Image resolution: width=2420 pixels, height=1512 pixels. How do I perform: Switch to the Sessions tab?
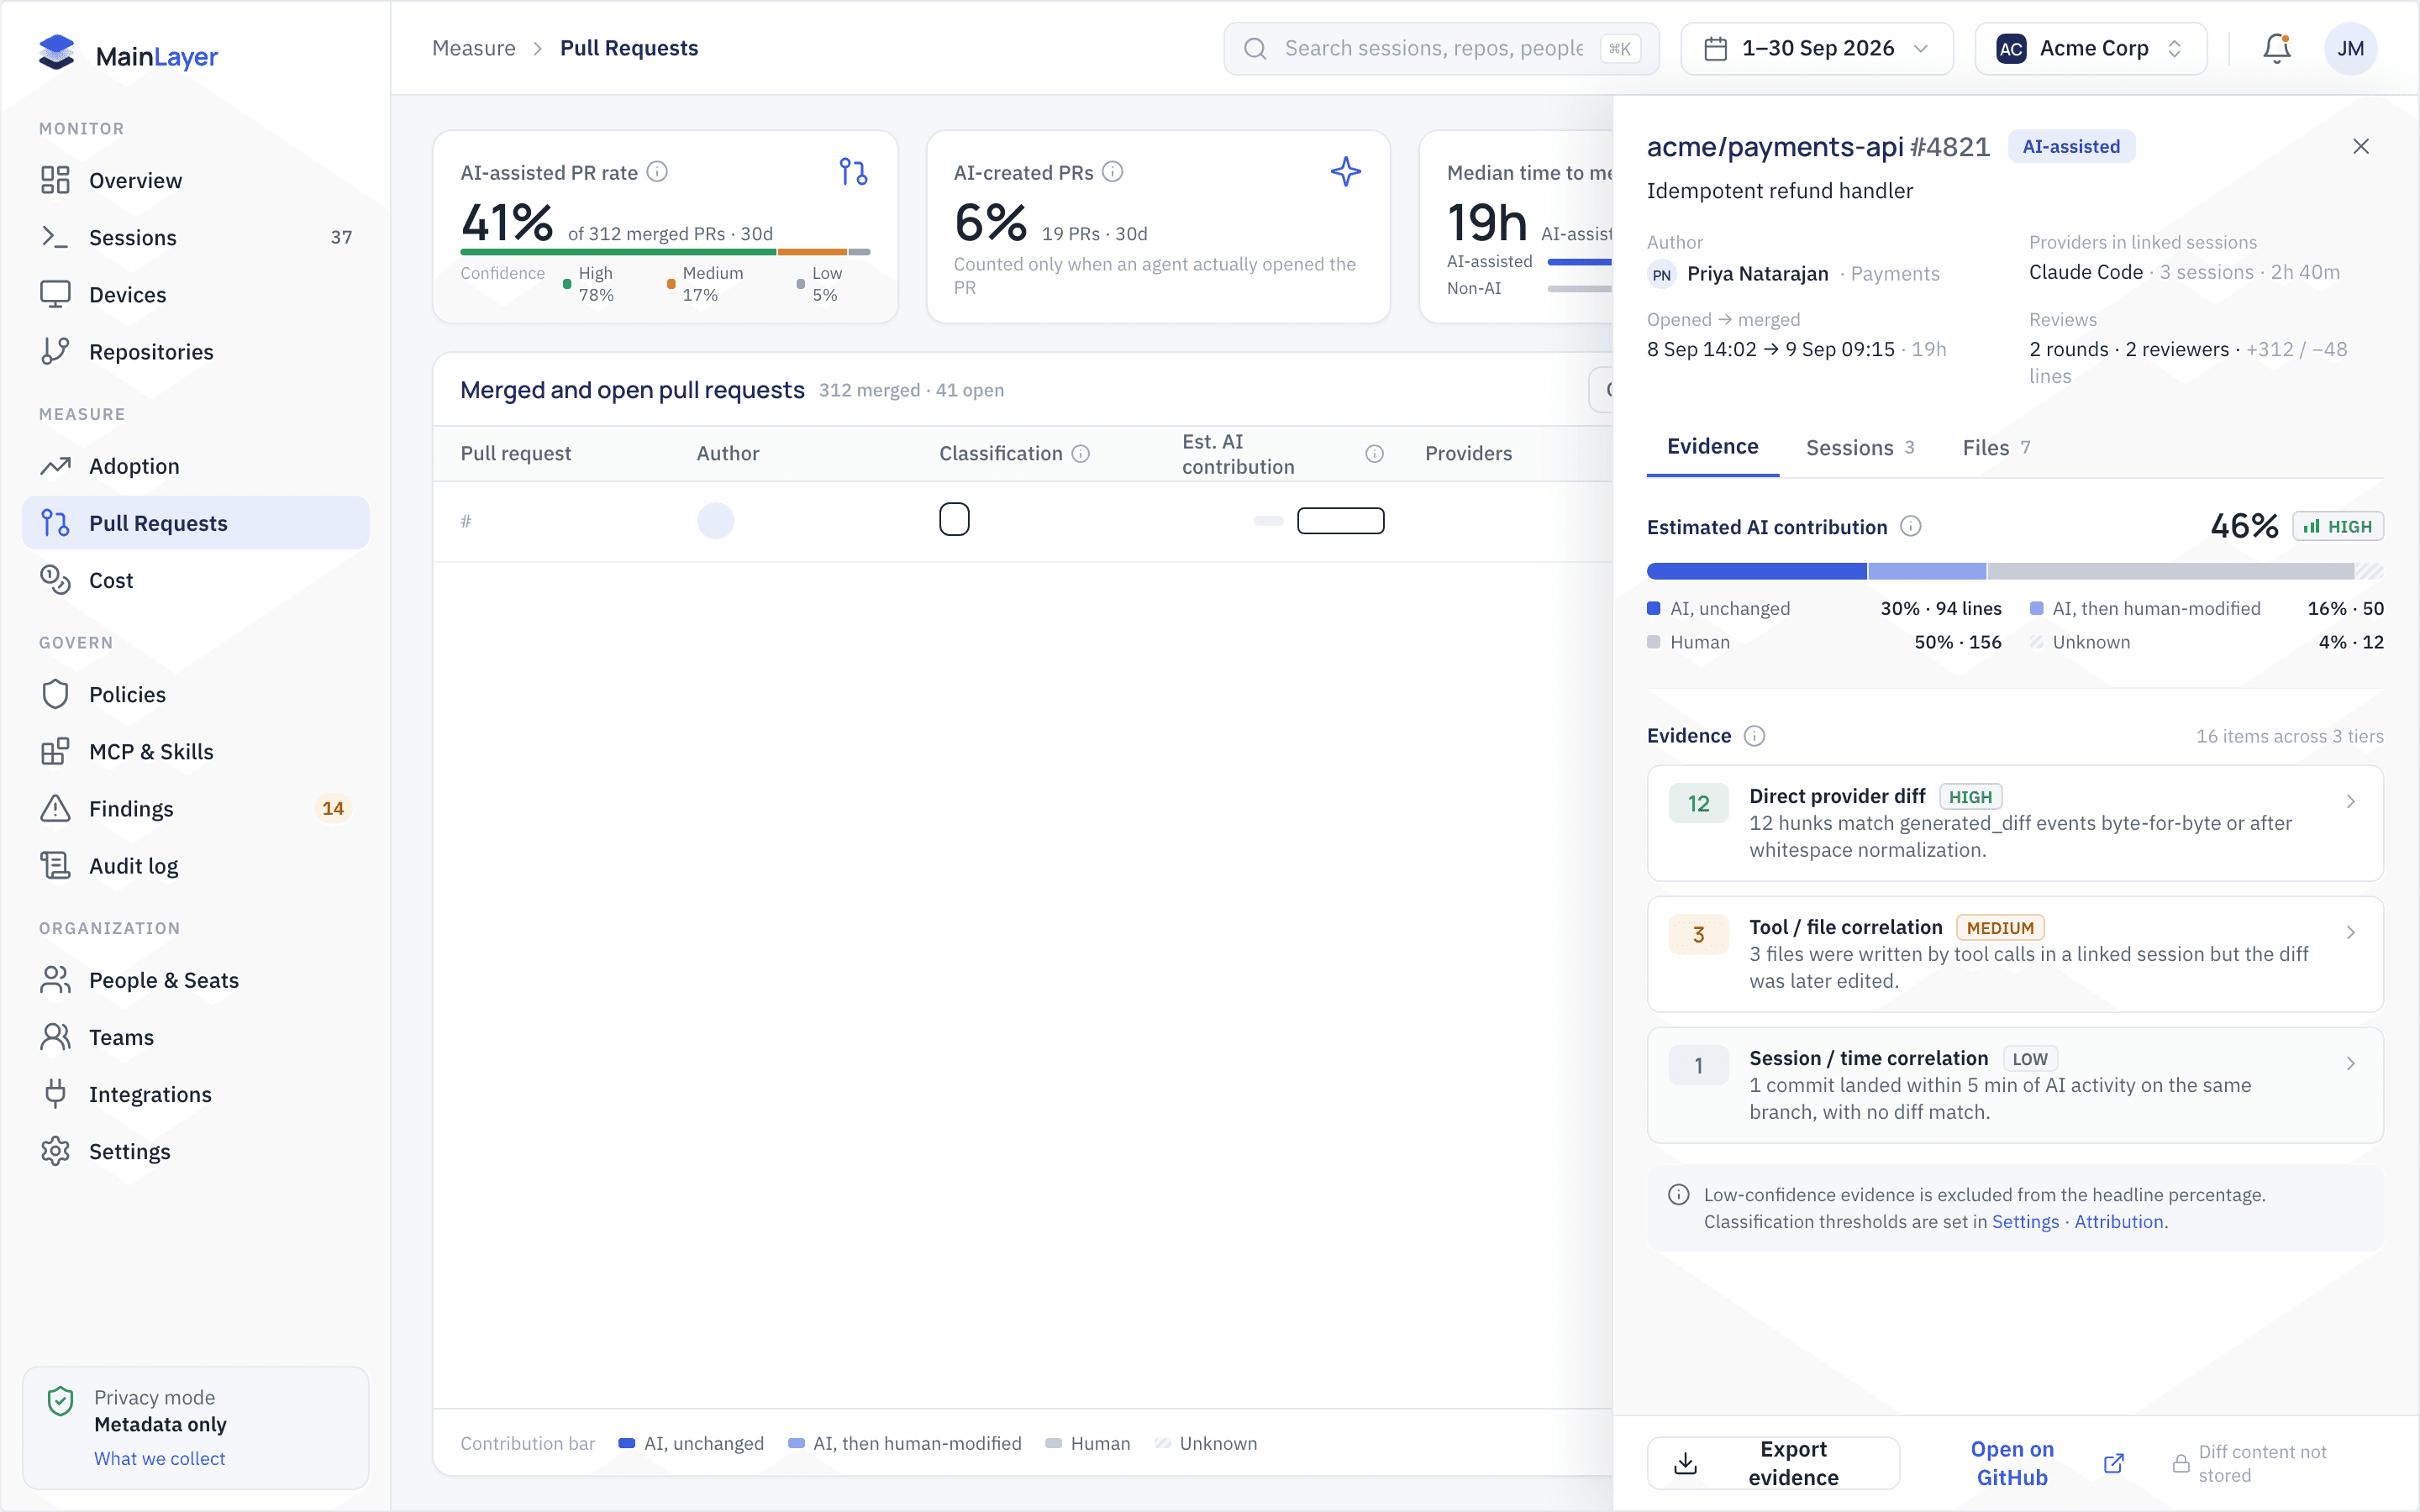tap(1861, 448)
